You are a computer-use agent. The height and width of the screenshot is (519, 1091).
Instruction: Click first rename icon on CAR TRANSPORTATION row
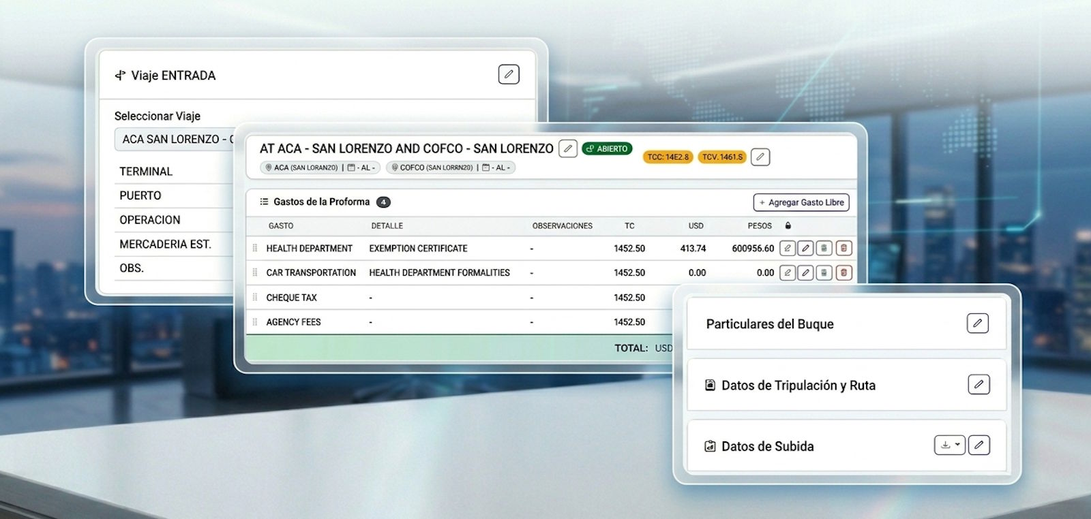(788, 272)
